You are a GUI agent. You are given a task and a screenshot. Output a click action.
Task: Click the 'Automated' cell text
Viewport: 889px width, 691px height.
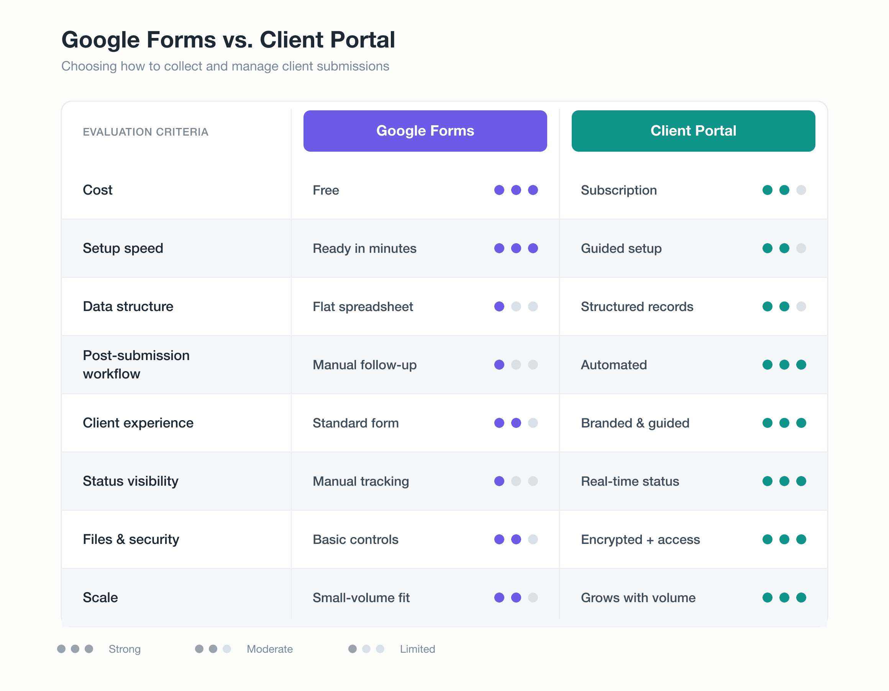(614, 365)
